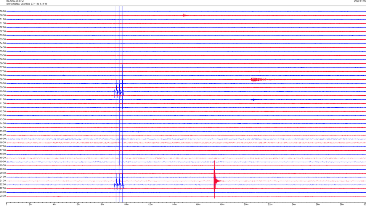Select the 12:30 trace time label
The width and height of the screenshot is (366, 206).
point(3,111)
